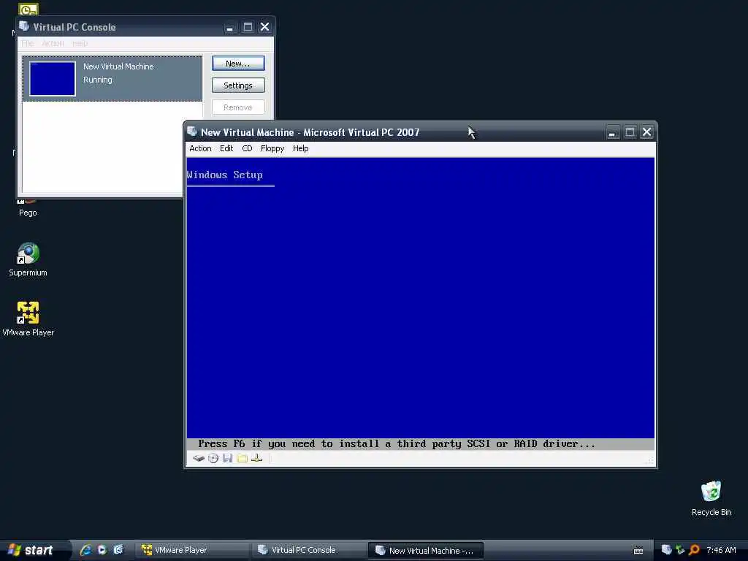The image size is (748, 561).
Task: Click the Remove button in Virtual PC Console
Action: (x=238, y=107)
